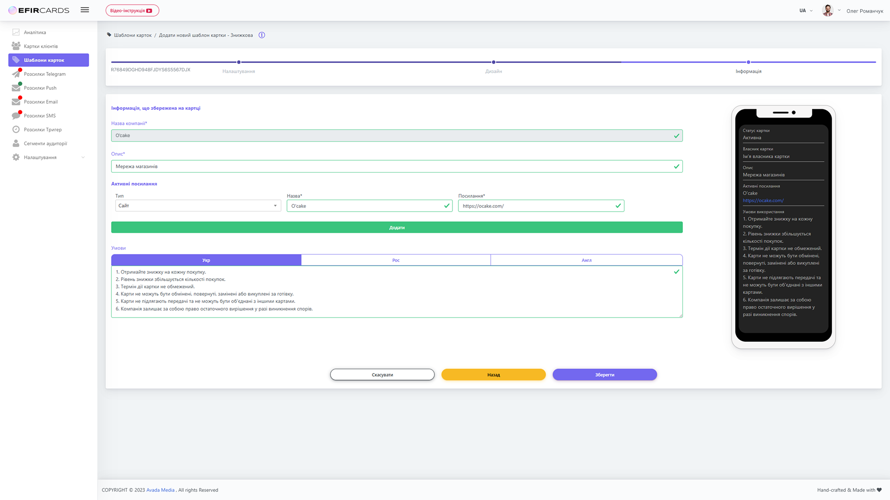This screenshot has width=890, height=500.
Task: Expand Налаштування sidebar submenu chevron
Action: (x=83, y=157)
